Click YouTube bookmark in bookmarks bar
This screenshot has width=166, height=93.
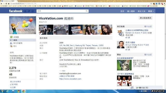click(115, 6)
